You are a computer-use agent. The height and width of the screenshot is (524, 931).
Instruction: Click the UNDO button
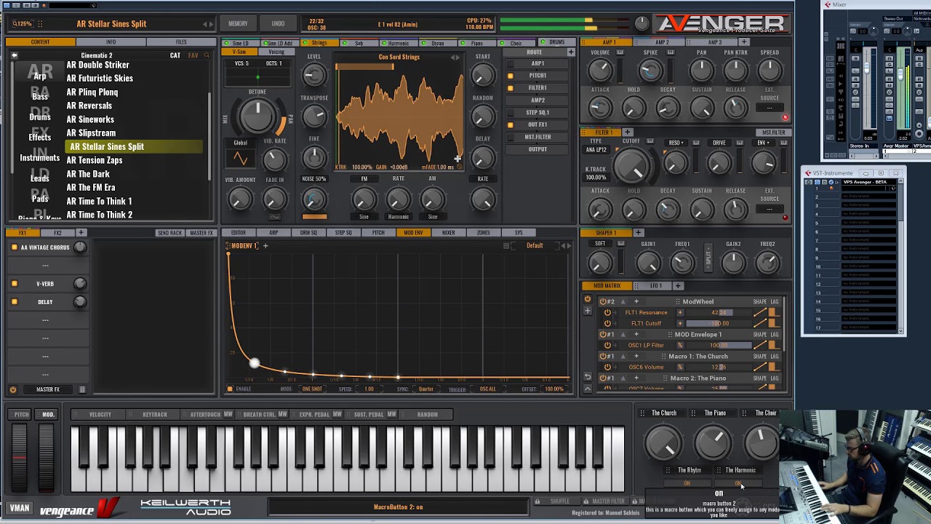(x=278, y=24)
